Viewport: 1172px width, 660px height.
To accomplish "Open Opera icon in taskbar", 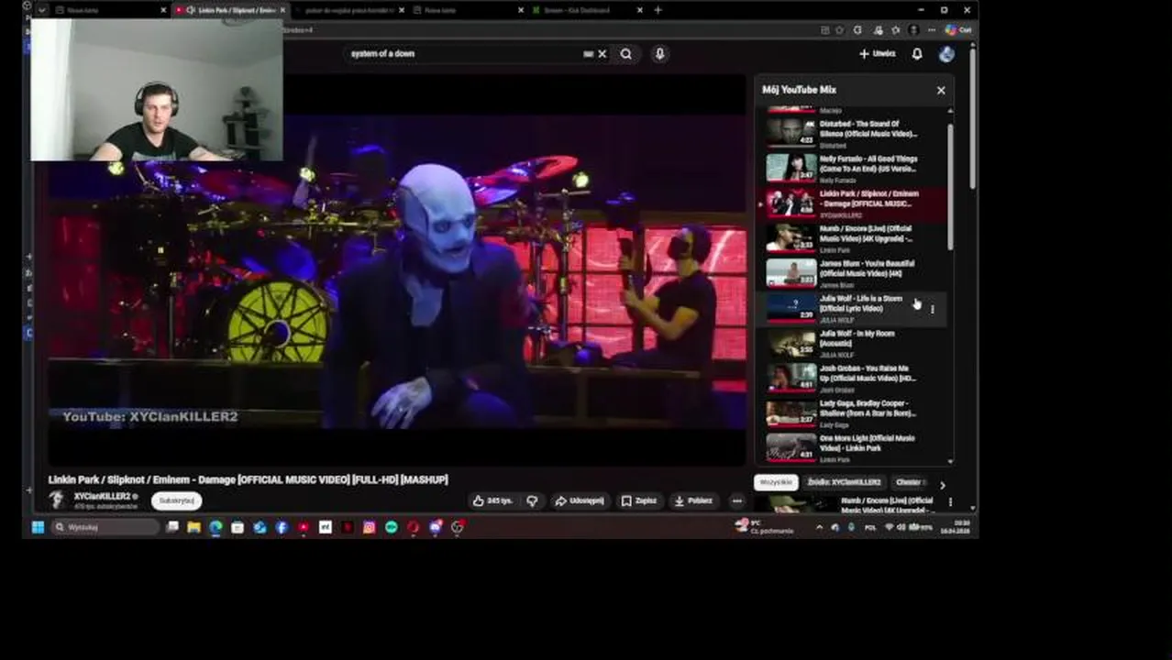I will click(x=413, y=527).
